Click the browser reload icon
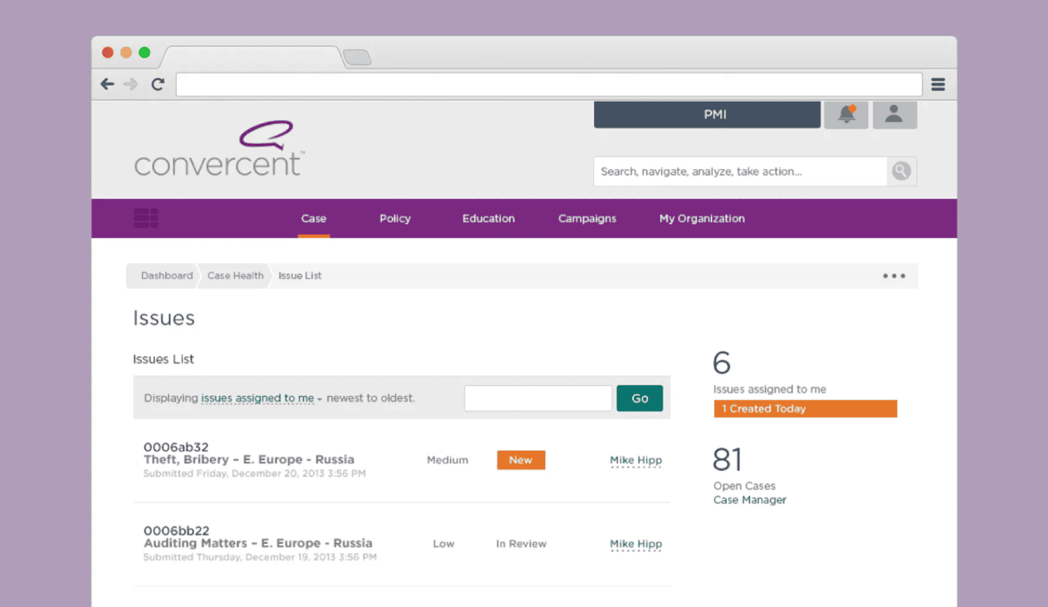1048x607 pixels. pos(158,84)
